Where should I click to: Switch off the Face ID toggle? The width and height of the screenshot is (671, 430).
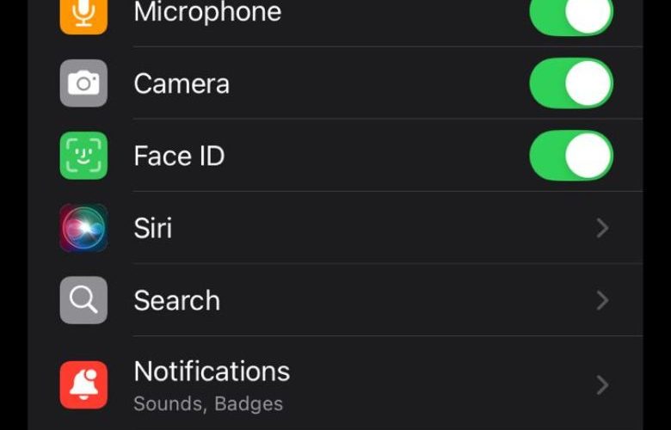(571, 156)
